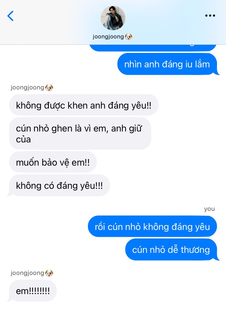Tap the lower joongjoong sender label
226x314 pixels.
(28, 273)
